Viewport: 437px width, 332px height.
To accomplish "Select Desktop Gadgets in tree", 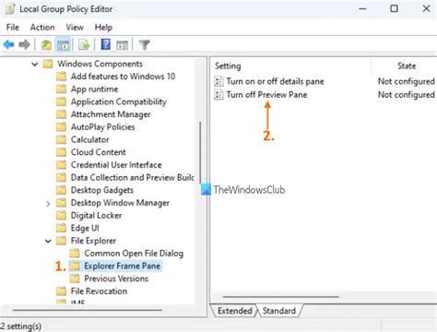I will click(102, 190).
